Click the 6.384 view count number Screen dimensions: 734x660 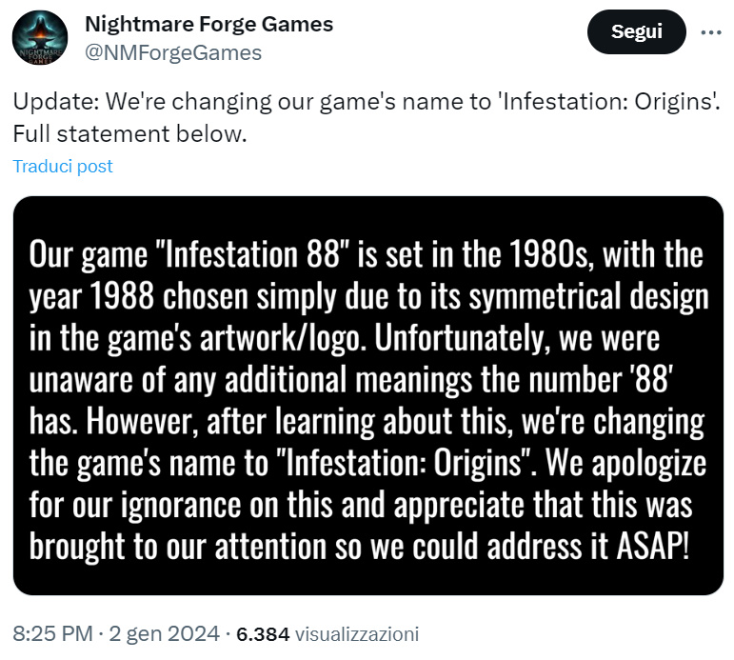[262, 633]
